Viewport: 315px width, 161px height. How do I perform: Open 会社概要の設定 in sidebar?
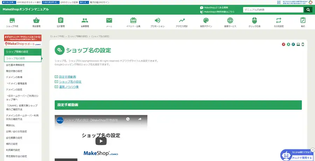tap(14, 138)
